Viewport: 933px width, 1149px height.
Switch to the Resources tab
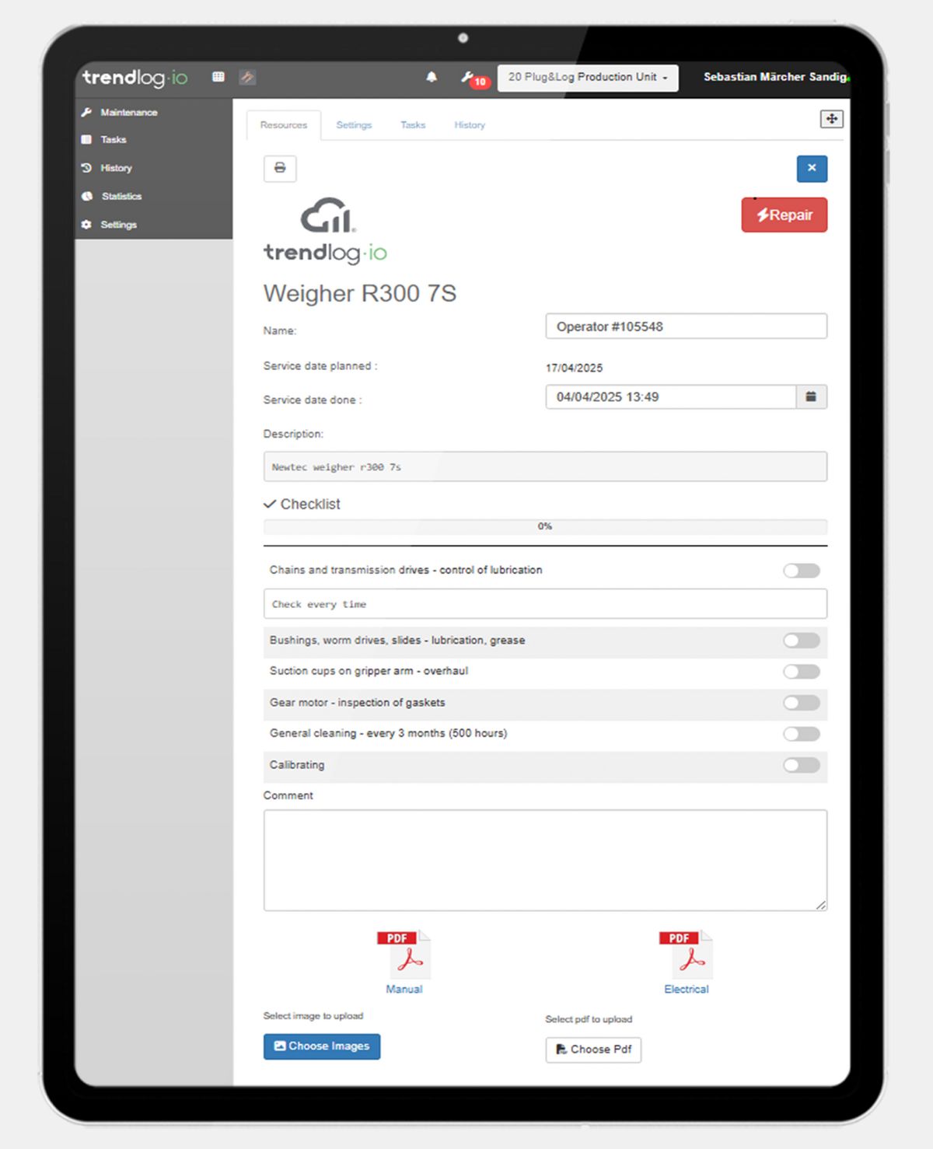[x=284, y=125]
